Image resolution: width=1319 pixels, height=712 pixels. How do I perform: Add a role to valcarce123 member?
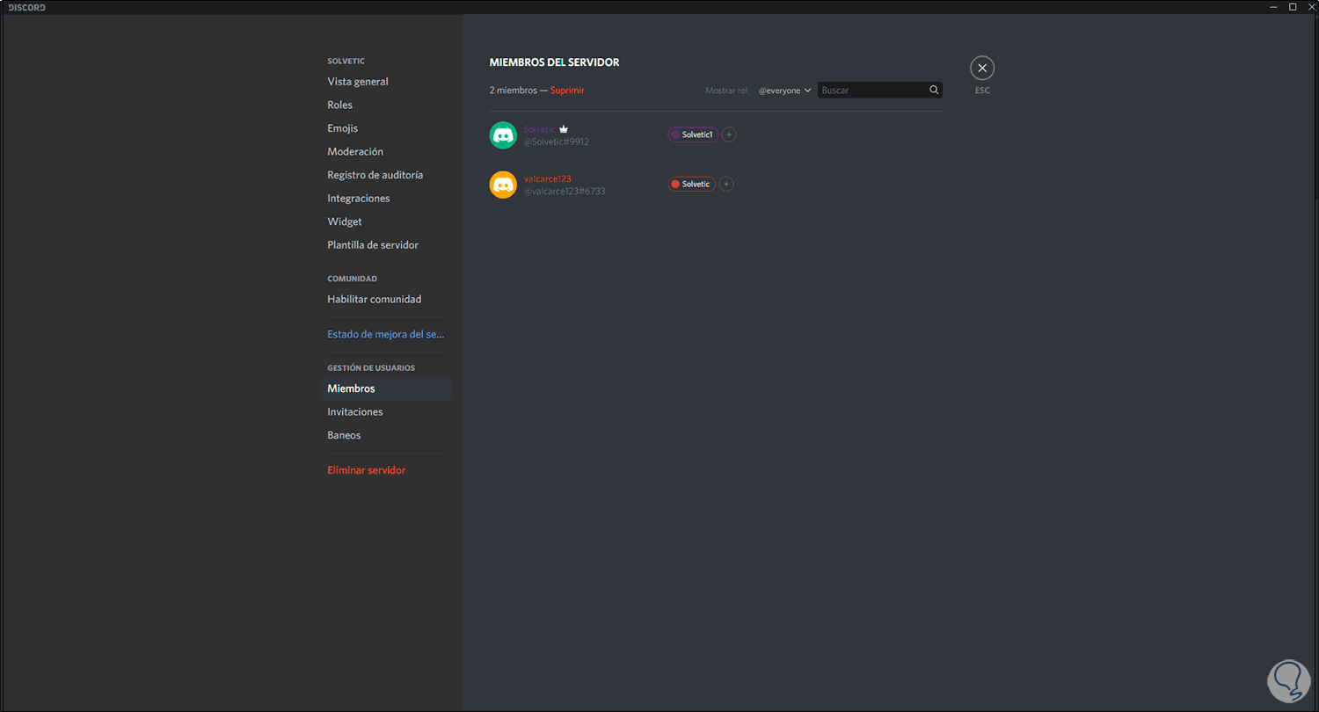726,184
